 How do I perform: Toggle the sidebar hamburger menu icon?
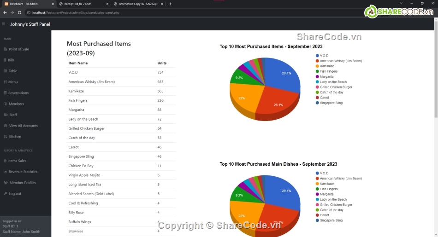click(x=4, y=24)
